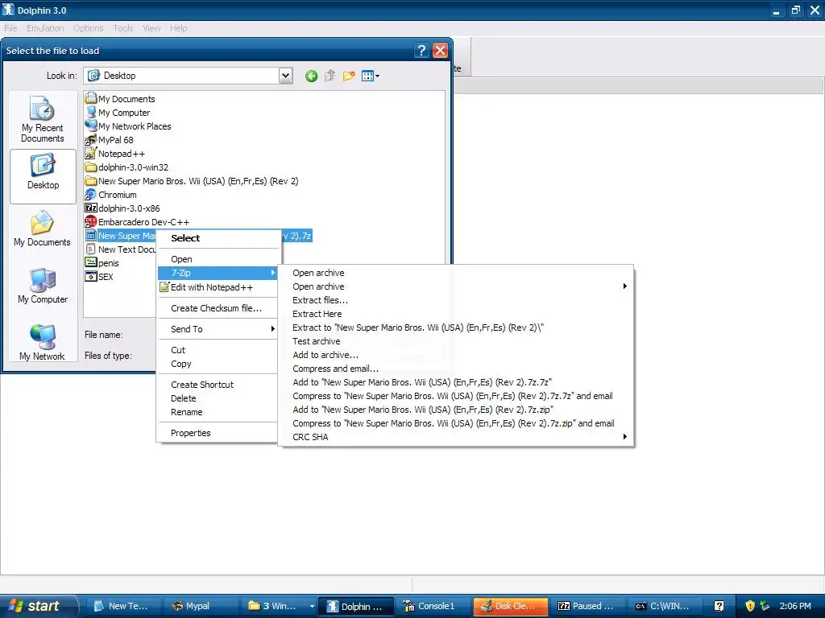Open the Dolphin View menu

click(151, 28)
